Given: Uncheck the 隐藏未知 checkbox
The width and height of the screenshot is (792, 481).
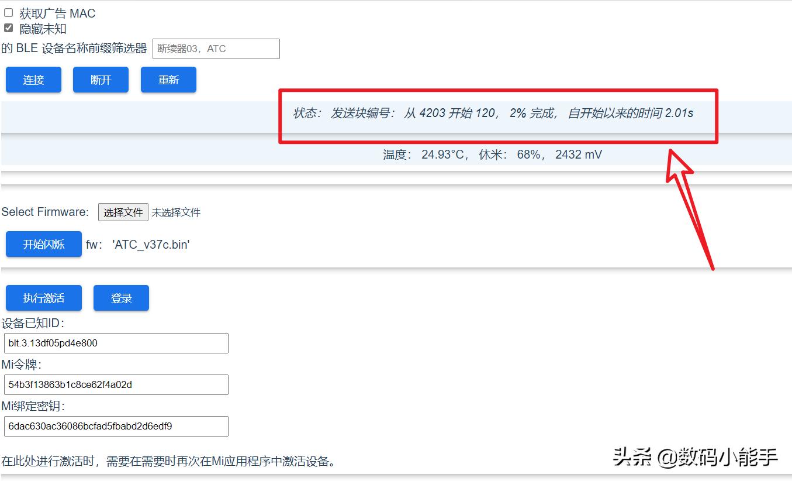Looking at the screenshot, I should click(8, 27).
